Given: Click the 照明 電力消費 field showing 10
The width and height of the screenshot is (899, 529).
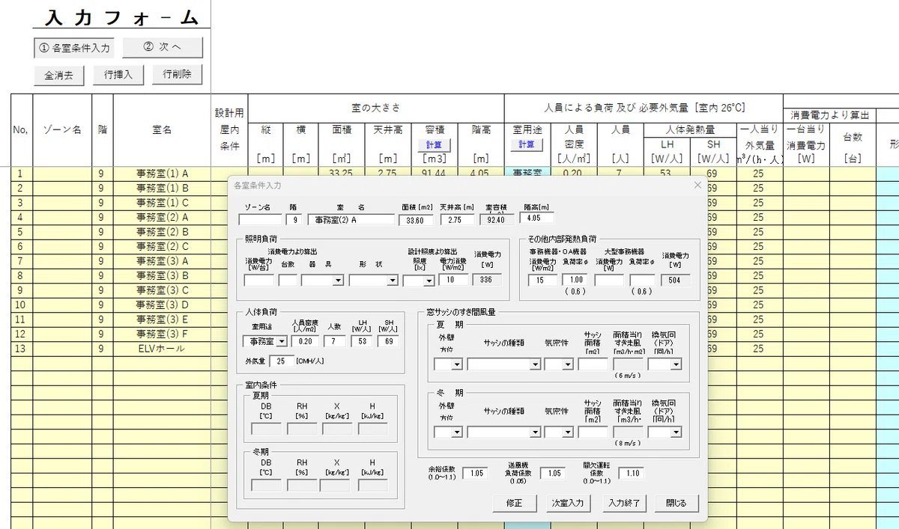Looking at the screenshot, I should (452, 280).
